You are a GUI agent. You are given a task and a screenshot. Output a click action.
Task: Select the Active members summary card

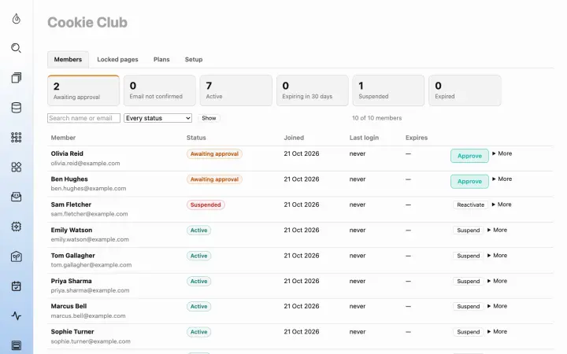click(x=236, y=90)
